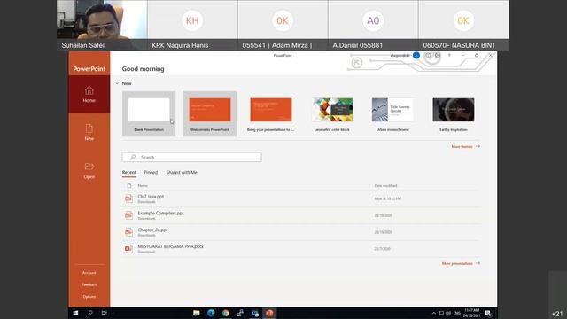Follow the More presentations link

tap(461, 264)
